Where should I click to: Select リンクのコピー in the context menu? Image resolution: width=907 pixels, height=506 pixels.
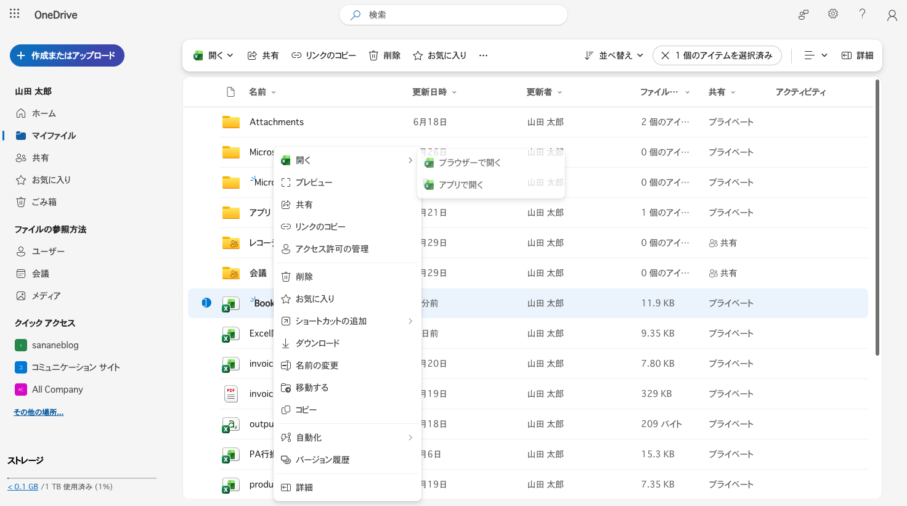point(347,227)
